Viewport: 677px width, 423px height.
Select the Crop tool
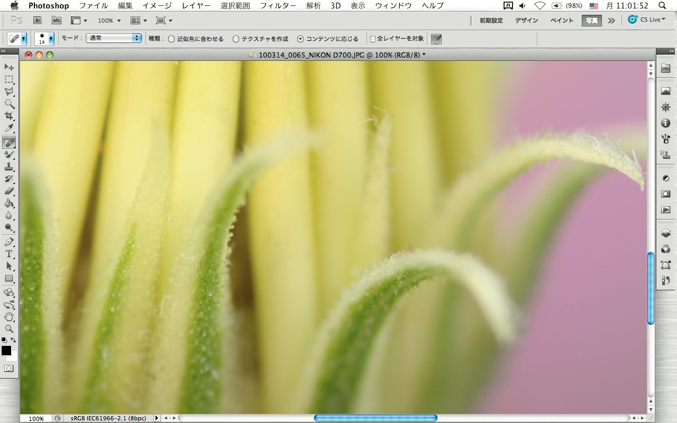coord(9,116)
